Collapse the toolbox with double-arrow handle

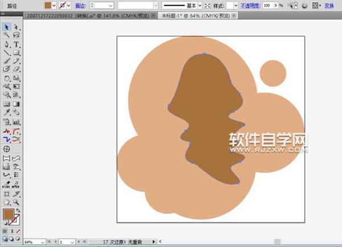(x=3, y=14)
